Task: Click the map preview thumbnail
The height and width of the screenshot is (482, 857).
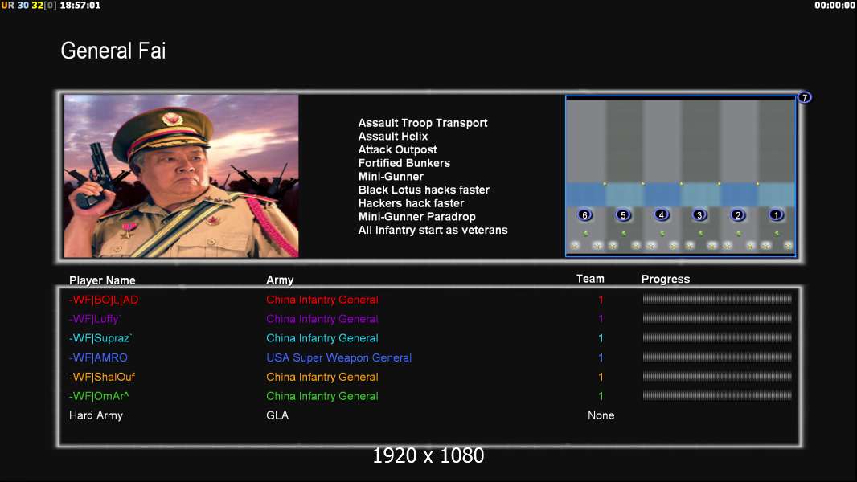Action: point(680,176)
